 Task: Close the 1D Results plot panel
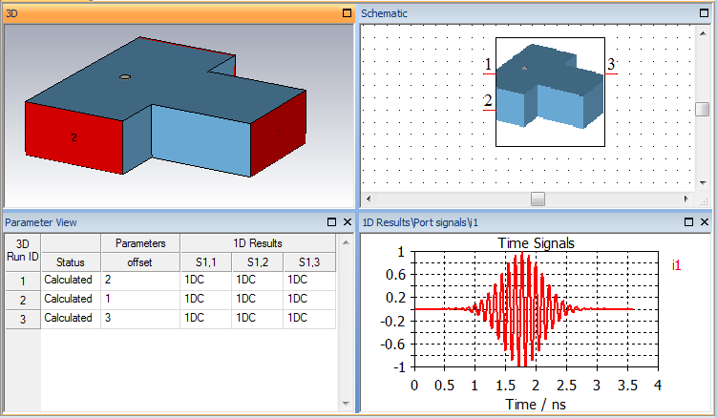(705, 222)
